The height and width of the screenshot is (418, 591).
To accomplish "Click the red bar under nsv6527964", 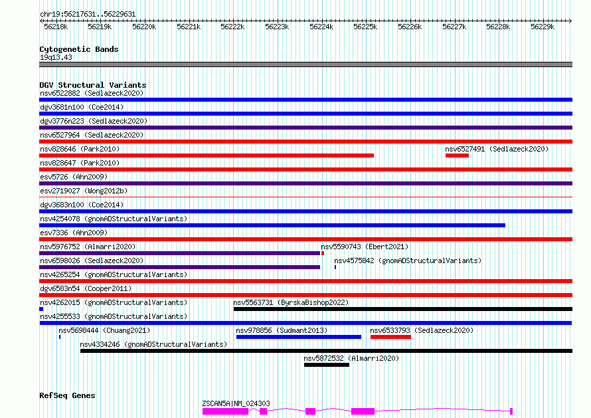I will [305, 142].
